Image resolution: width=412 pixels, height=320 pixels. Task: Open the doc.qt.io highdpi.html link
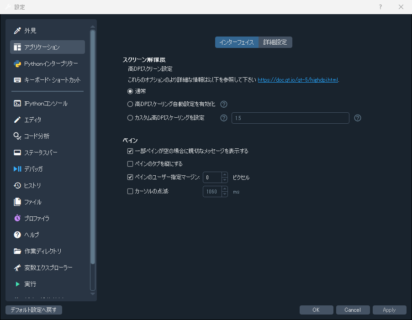click(298, 80)
